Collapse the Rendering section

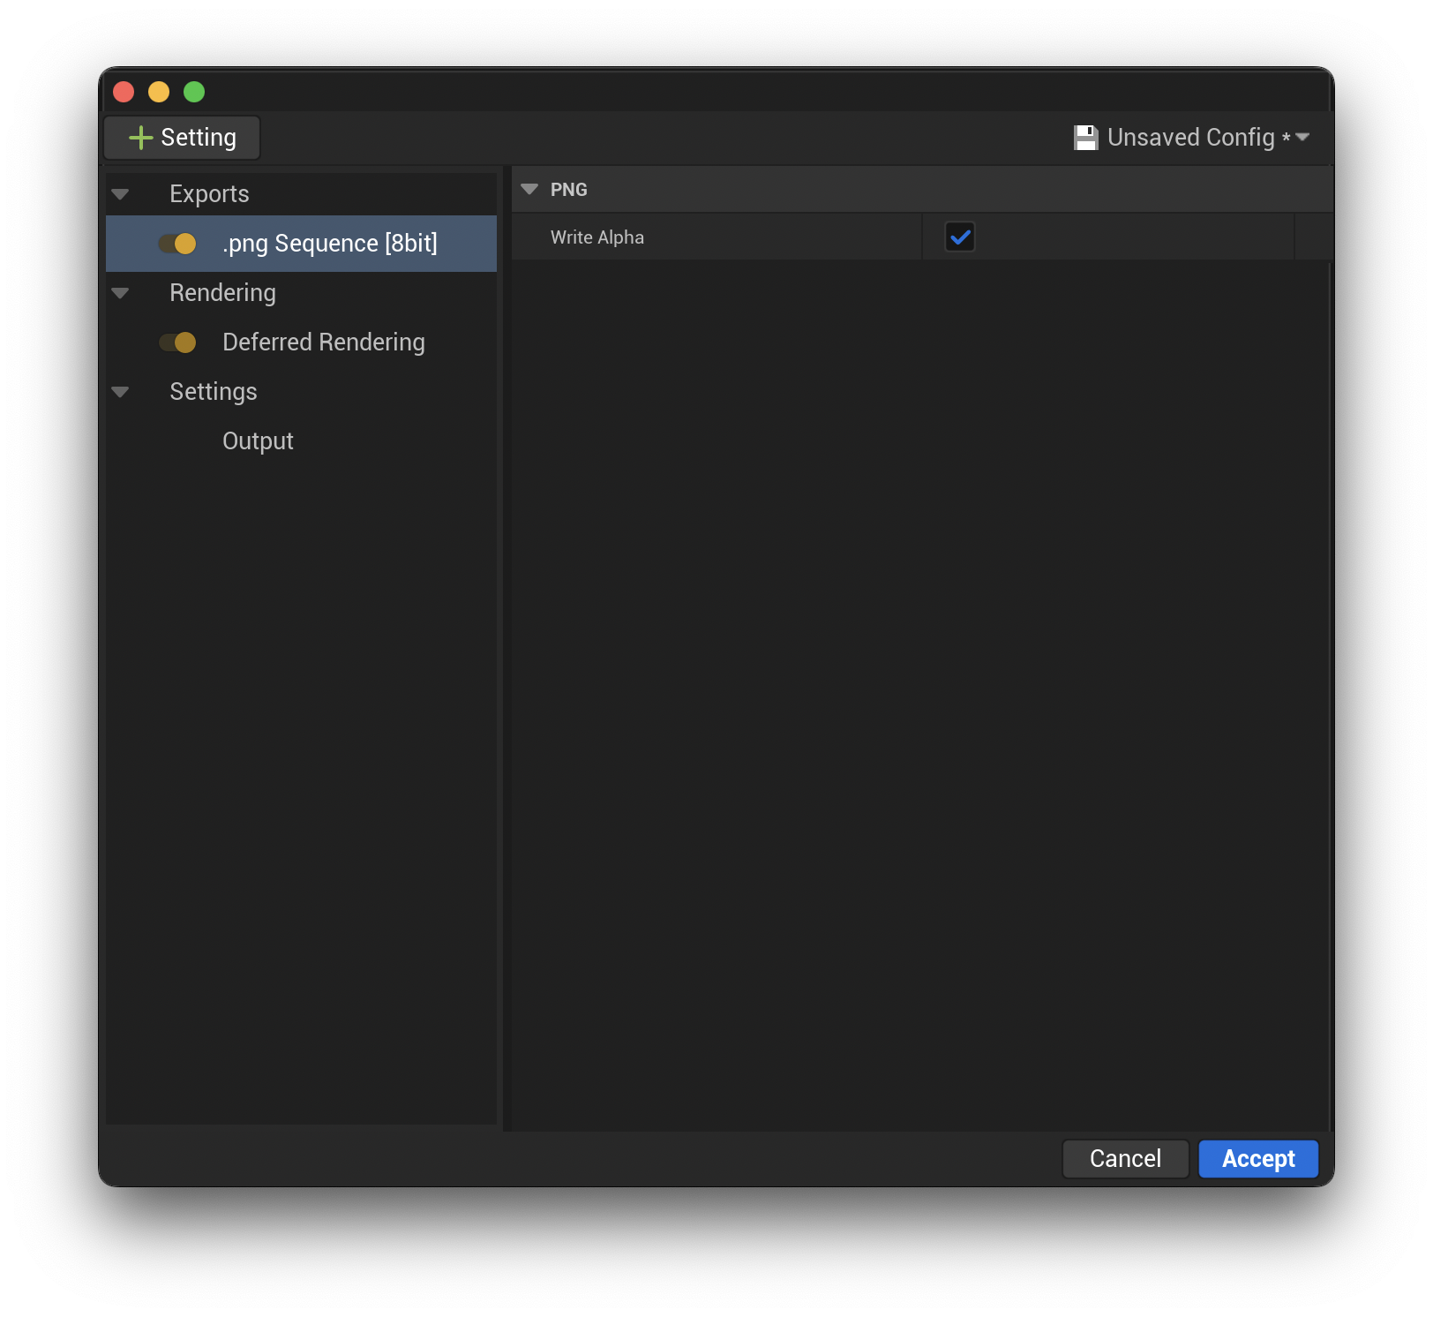point(120,293)
